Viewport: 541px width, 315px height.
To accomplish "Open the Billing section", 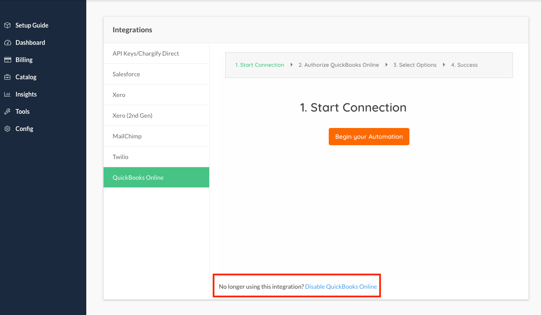I will pyautogui.click(x=24, y=60).
